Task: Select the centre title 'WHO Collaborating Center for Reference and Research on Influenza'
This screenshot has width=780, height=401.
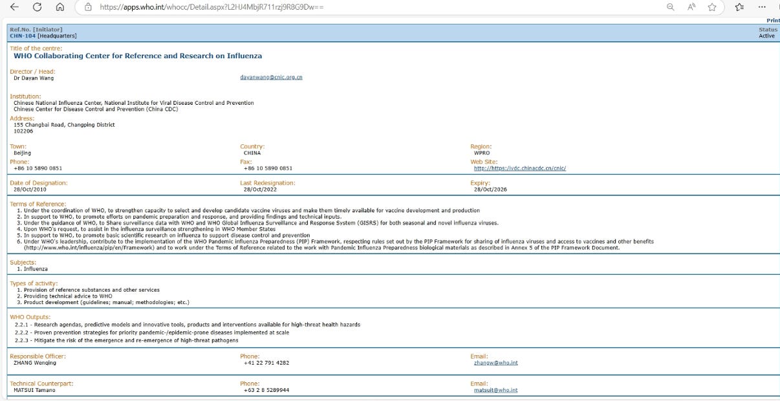Action: [138, 56]
